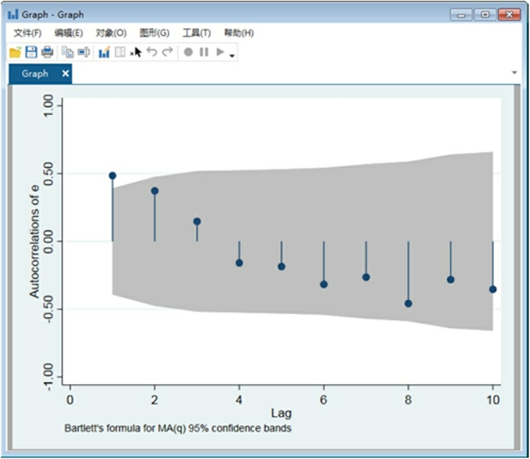The height and width of the screenshot is (459, 530).
Task: Expand the dropdown arrow beside the Play button
Action: [233, 55]
